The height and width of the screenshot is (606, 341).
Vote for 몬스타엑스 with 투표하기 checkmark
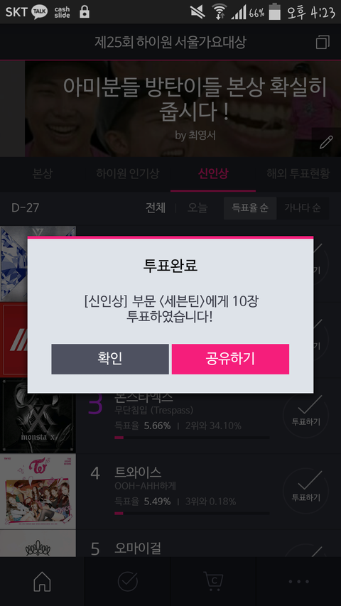[305, 415]
